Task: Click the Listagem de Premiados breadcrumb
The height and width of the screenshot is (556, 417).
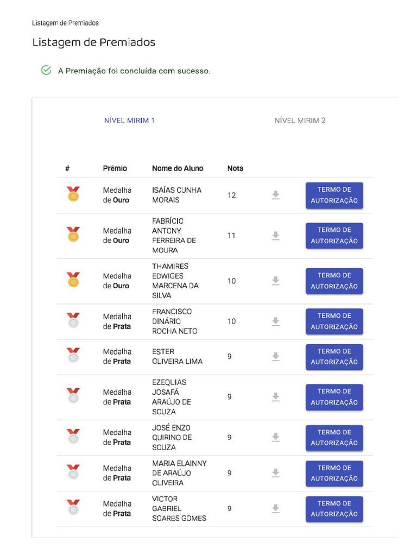Action: [65, 23]
